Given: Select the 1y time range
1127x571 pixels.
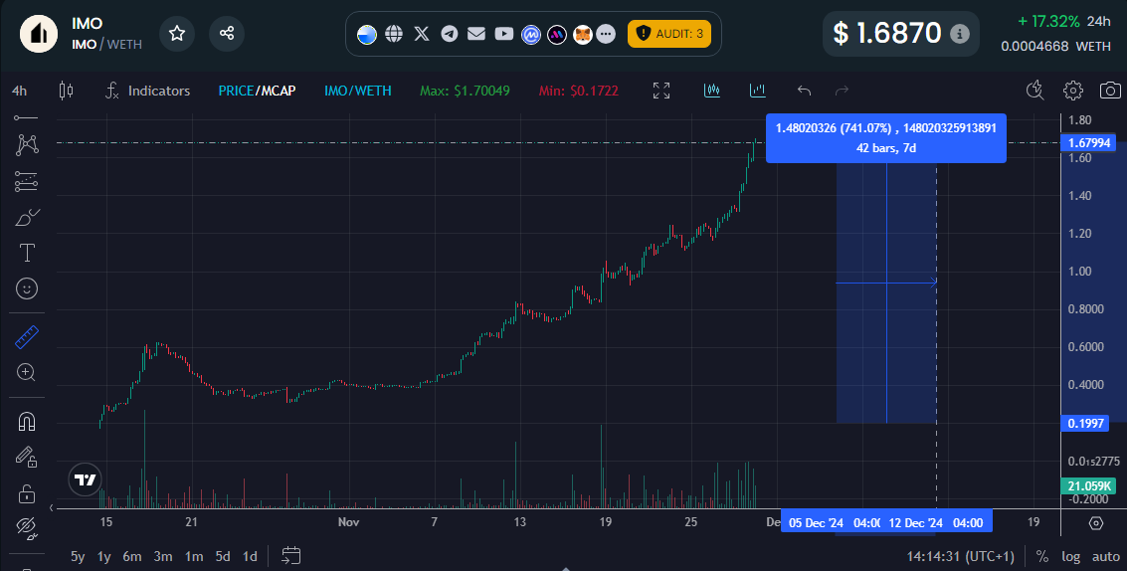Looking at the screenshot, I should tap(104, 556).
